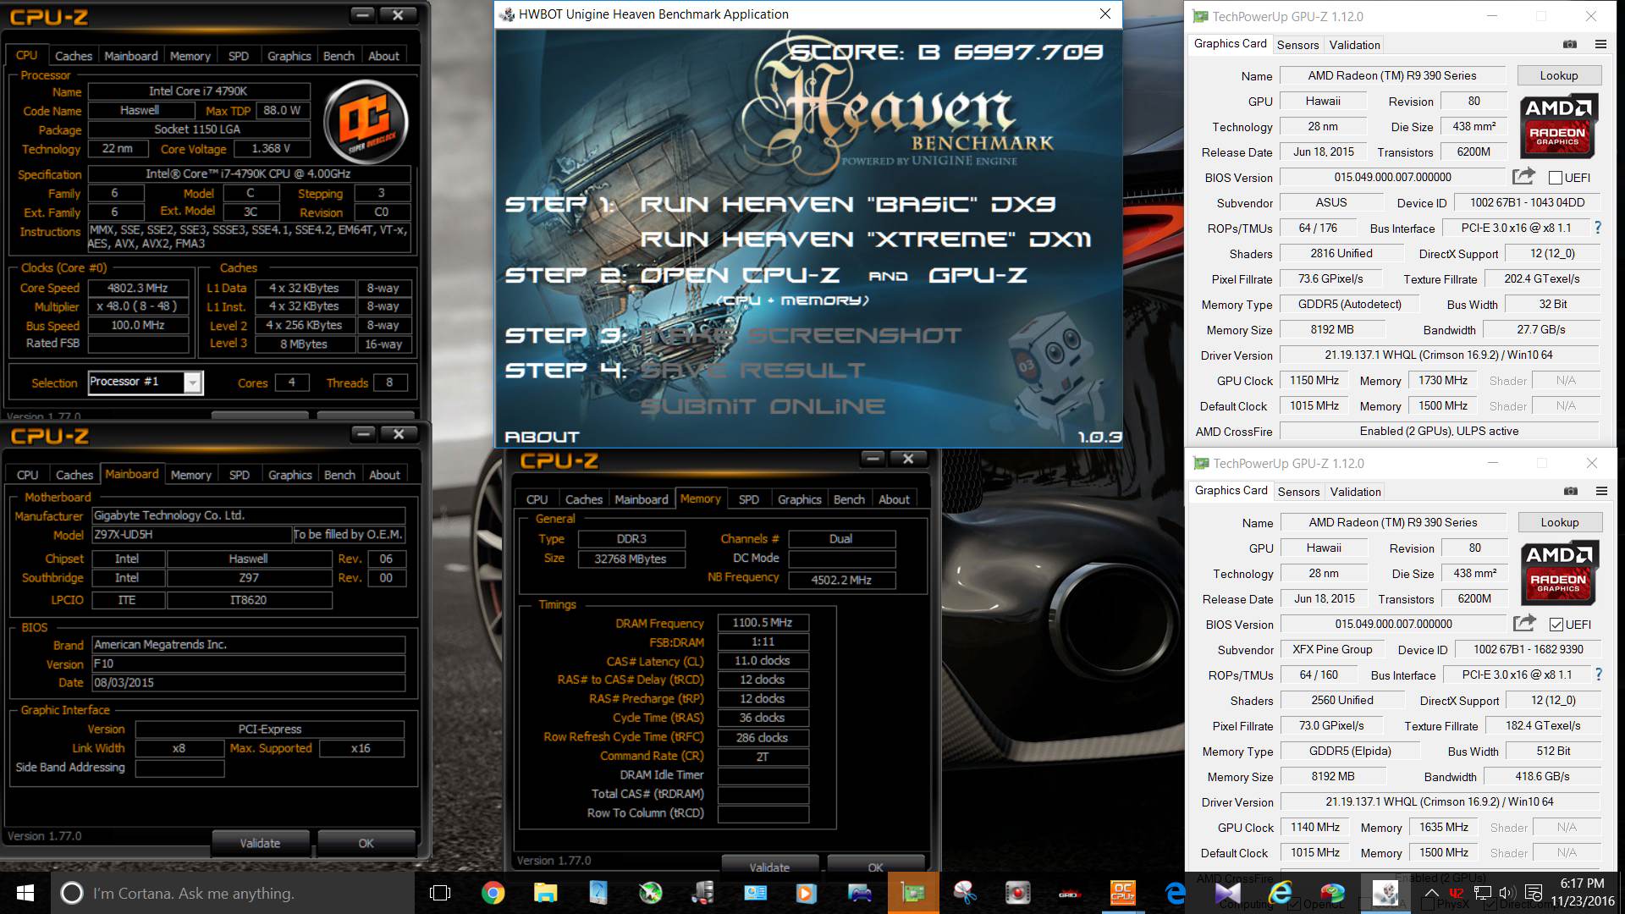
Task: Switch to the Caches tab in top CPU-Z
Action: pyautogui.click(x=74, y=56)
